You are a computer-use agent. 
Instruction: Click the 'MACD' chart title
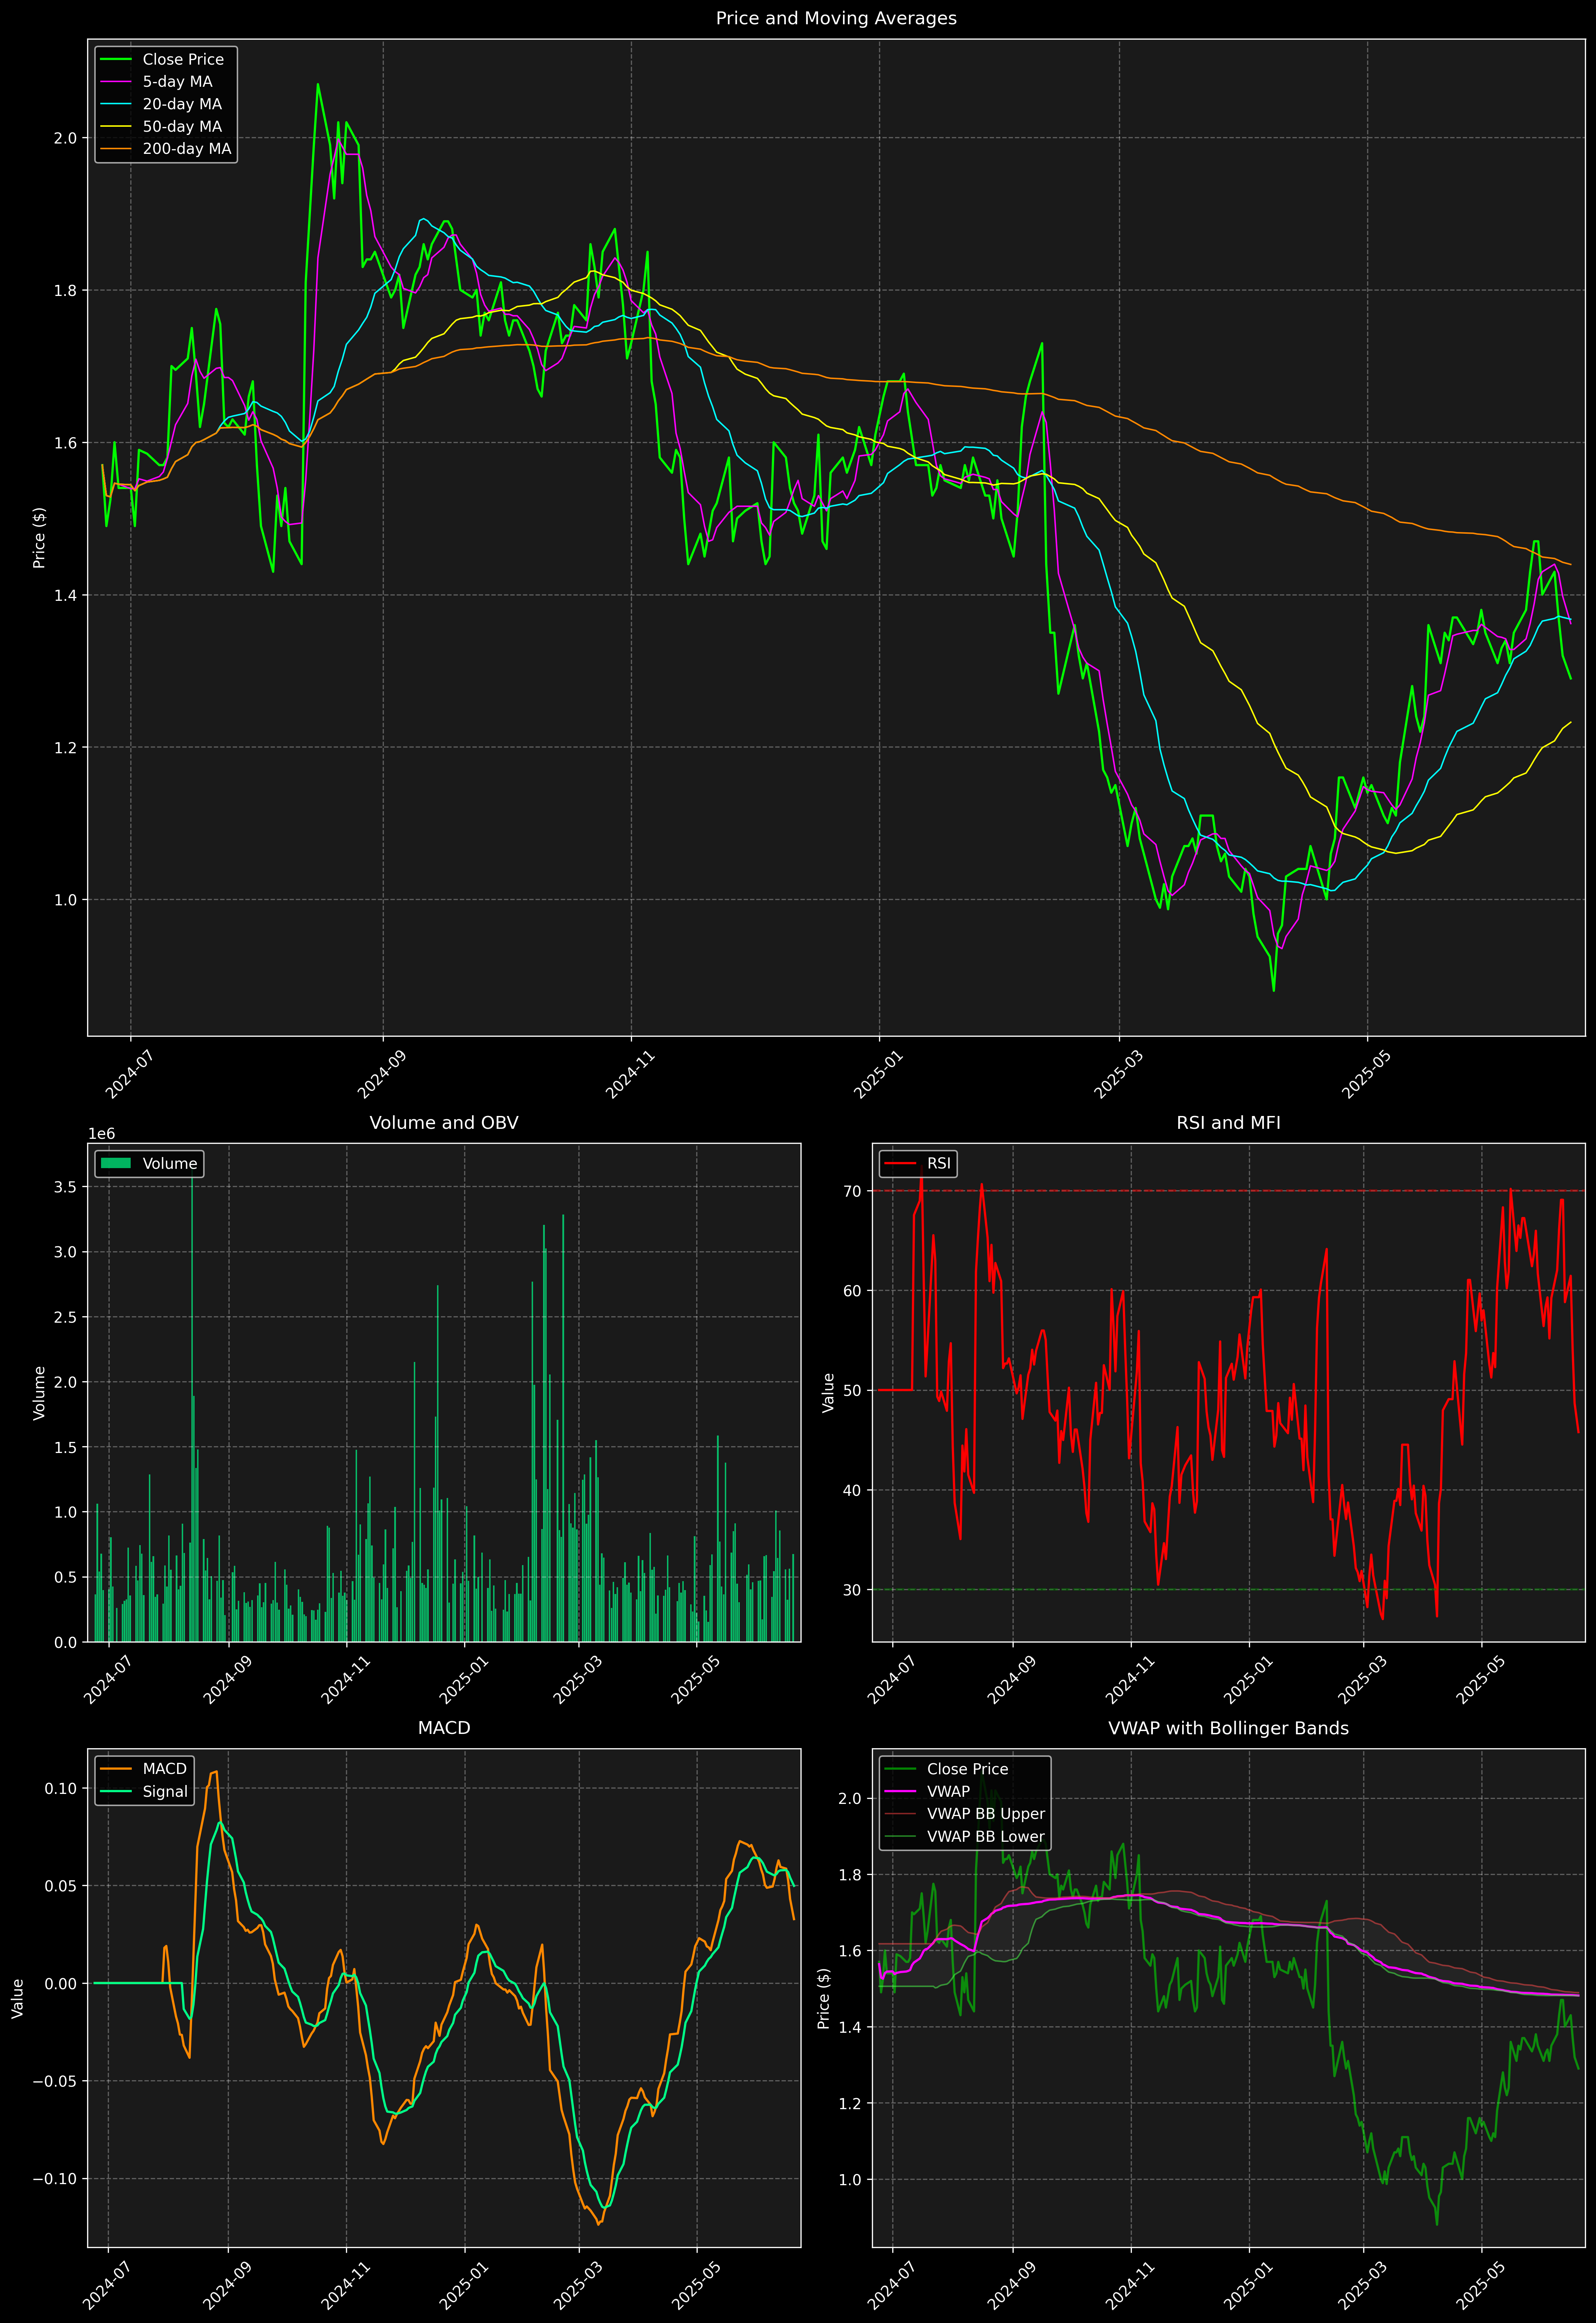[x=444, y=1728]
